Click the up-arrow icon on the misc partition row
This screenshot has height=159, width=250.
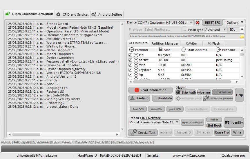click(x=136, y=65)
